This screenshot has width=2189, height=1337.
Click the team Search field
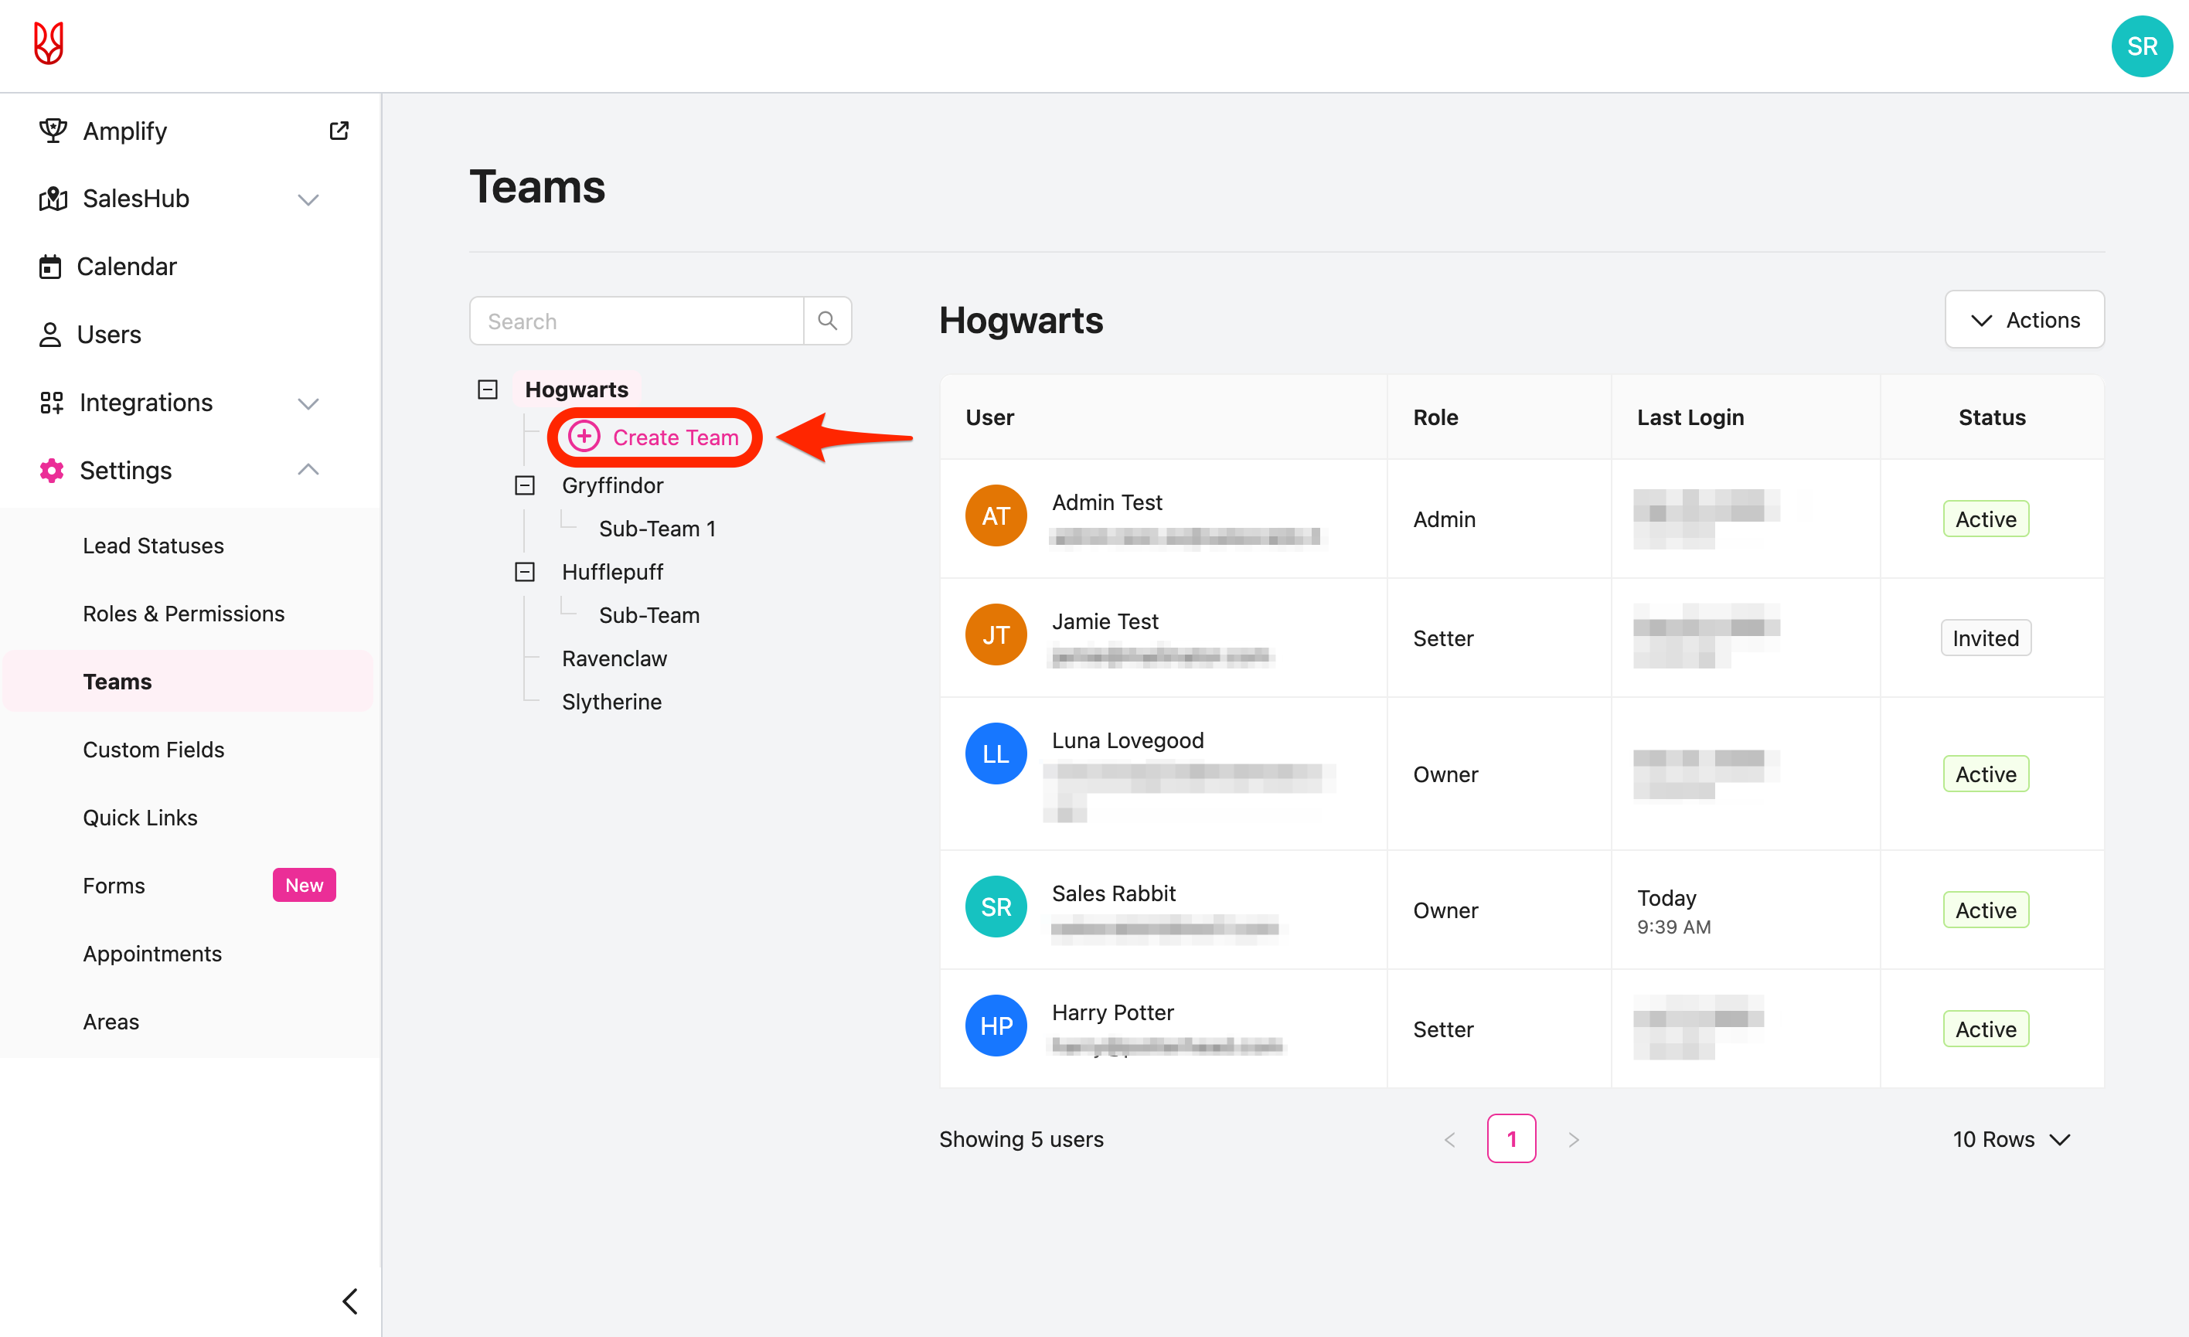point(636,321)
